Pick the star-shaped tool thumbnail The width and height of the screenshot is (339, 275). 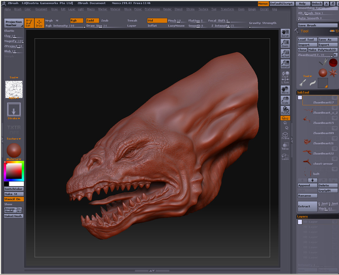coord(333,73)
